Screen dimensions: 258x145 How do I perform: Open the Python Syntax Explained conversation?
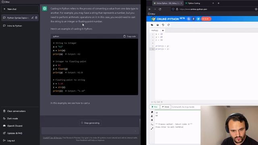(18, 18)
